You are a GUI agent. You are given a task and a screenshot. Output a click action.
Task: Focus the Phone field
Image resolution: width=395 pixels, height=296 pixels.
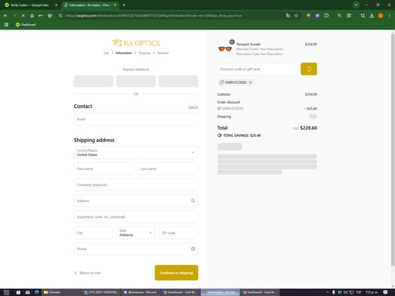point(136,249)
